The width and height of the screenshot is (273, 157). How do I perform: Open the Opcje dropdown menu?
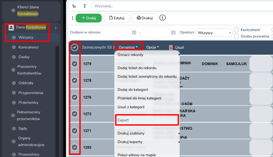coord(153,47)
